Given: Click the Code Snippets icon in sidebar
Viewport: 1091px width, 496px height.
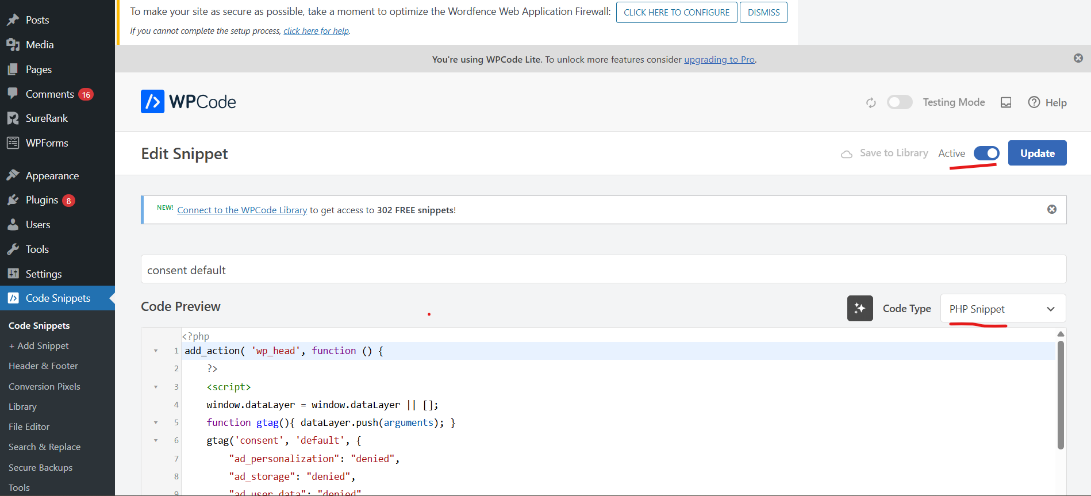Looking at the screenshot, I should click(x=13, y=298).
